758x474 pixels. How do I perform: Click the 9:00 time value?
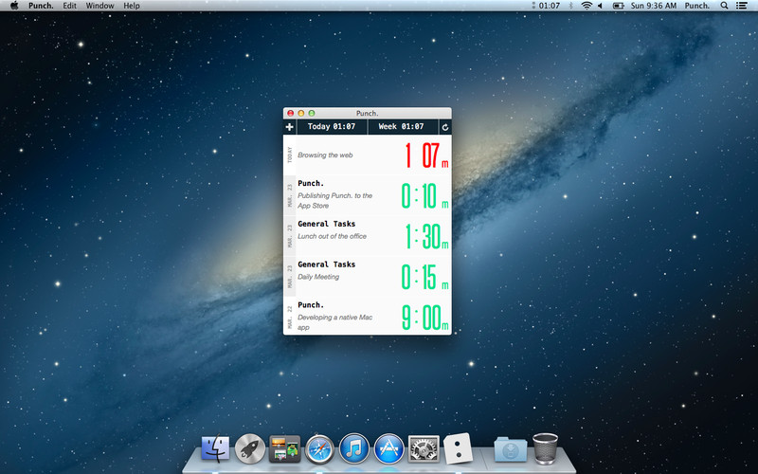[425, 318]
